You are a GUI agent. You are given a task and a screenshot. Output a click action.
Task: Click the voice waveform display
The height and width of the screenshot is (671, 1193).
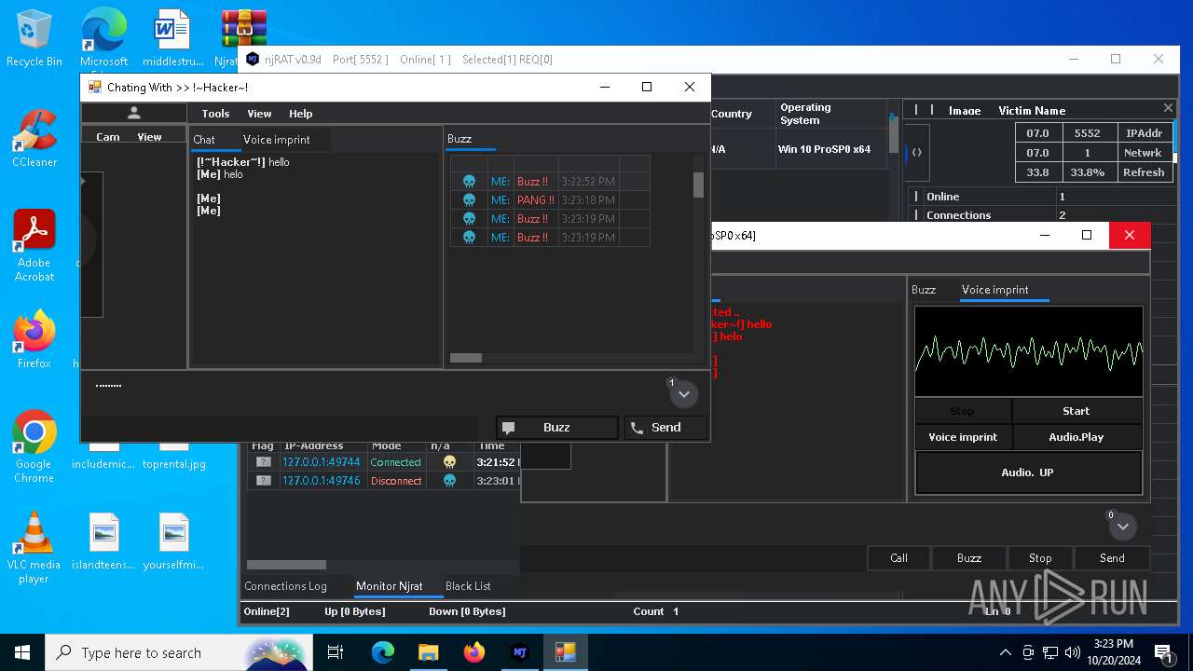[x=1029, y=351]
